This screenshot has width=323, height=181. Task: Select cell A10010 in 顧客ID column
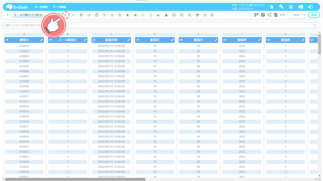tap(24, 91)
